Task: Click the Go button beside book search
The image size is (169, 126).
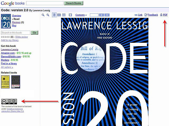Action: point(34,33)
